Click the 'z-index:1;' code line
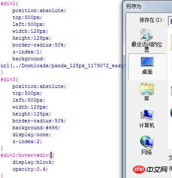 (x=27, y=52)
